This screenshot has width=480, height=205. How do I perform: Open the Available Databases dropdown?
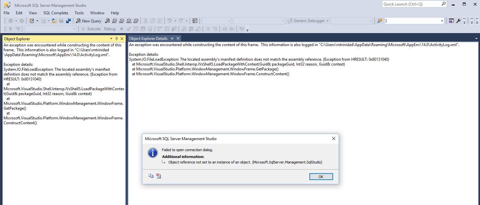[74, 29]
